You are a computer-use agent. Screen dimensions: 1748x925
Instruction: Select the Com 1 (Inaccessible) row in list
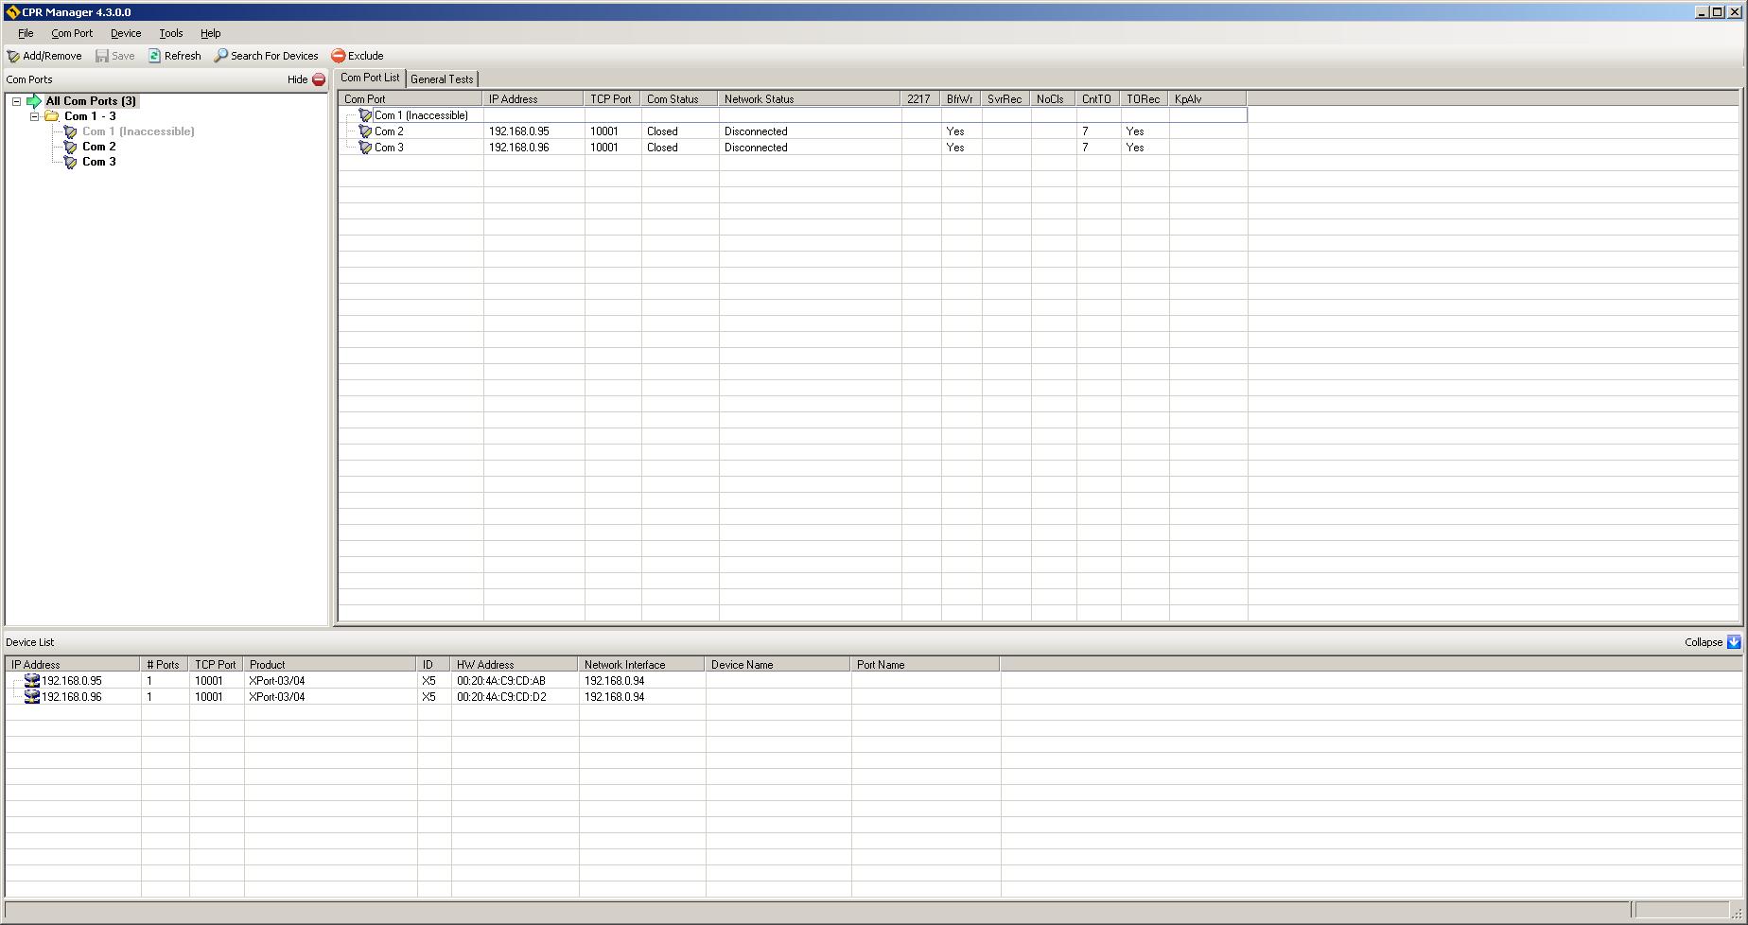(x=421, y=115)
